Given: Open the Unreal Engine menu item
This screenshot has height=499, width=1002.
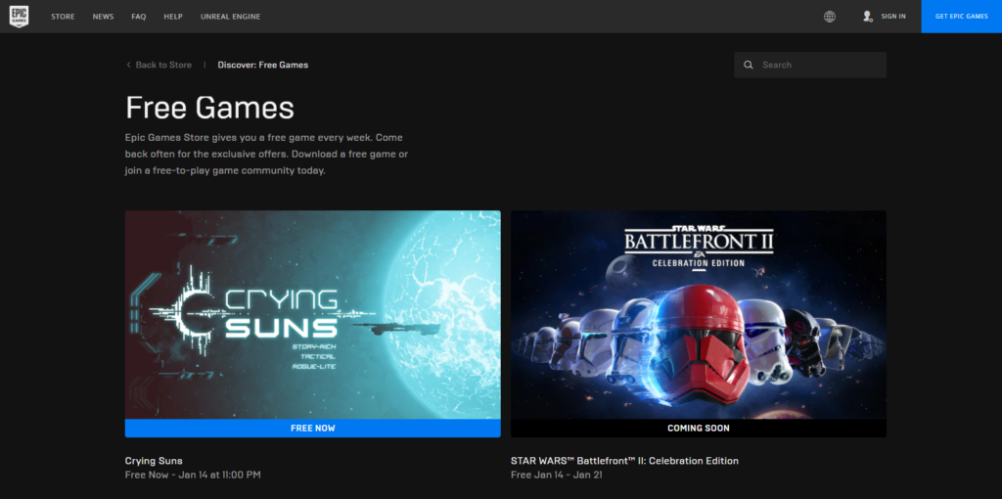Looking at the screenshot, I should coord(230,17).
